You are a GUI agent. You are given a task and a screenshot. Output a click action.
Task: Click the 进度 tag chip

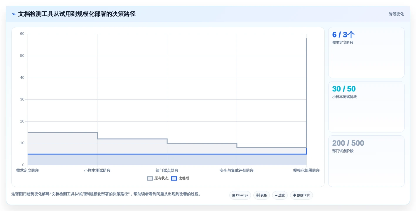pyautogui.click(x=280, y=195)
